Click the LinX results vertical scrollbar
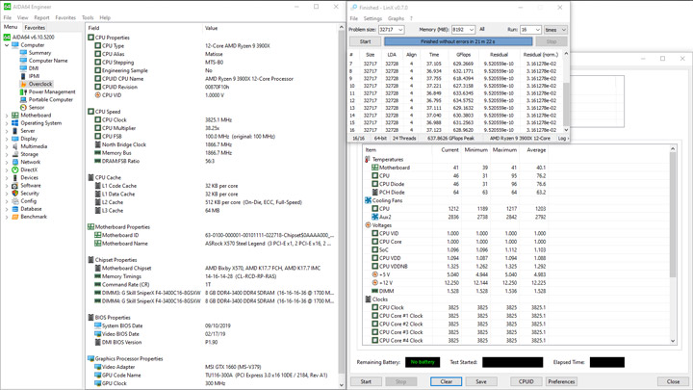 (x=566, y=91)
